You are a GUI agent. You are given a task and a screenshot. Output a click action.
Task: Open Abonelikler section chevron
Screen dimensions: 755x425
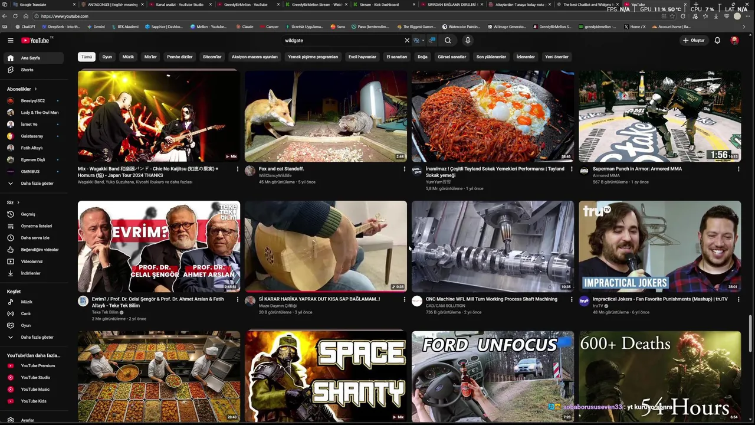[x=35, y=89]
